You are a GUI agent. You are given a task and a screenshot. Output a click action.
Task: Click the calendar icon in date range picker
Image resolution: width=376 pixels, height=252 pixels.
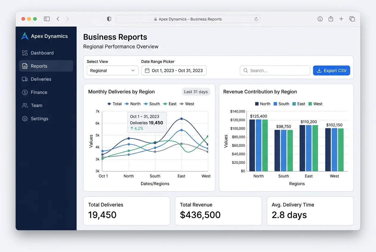coord(147,70)
